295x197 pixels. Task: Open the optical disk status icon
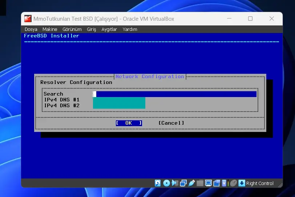[x=166, y=183]
